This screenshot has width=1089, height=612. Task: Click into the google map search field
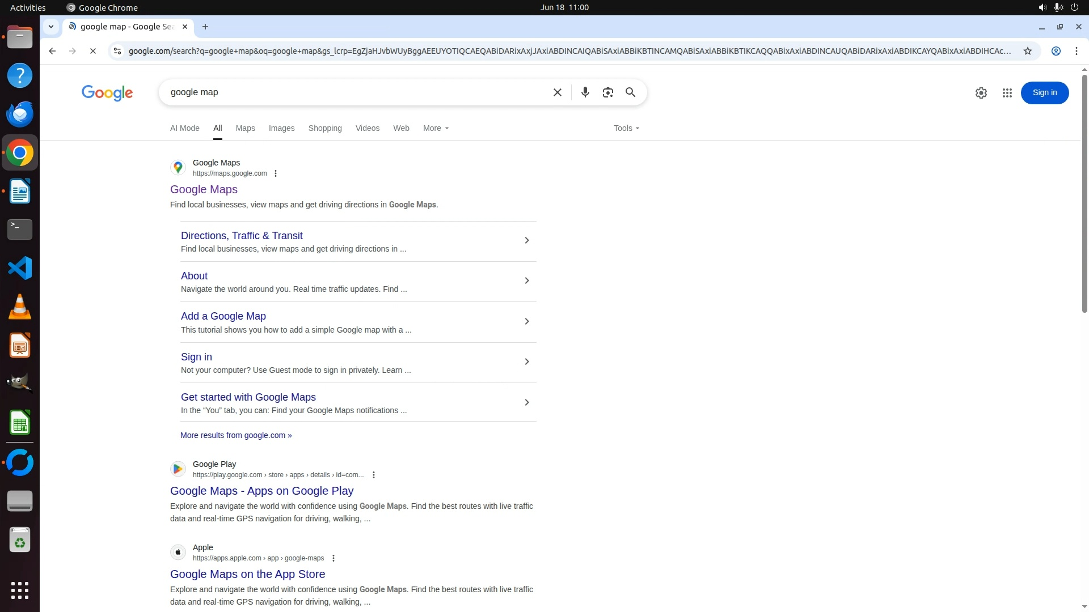pyautogui.click(x=352, y=92)
